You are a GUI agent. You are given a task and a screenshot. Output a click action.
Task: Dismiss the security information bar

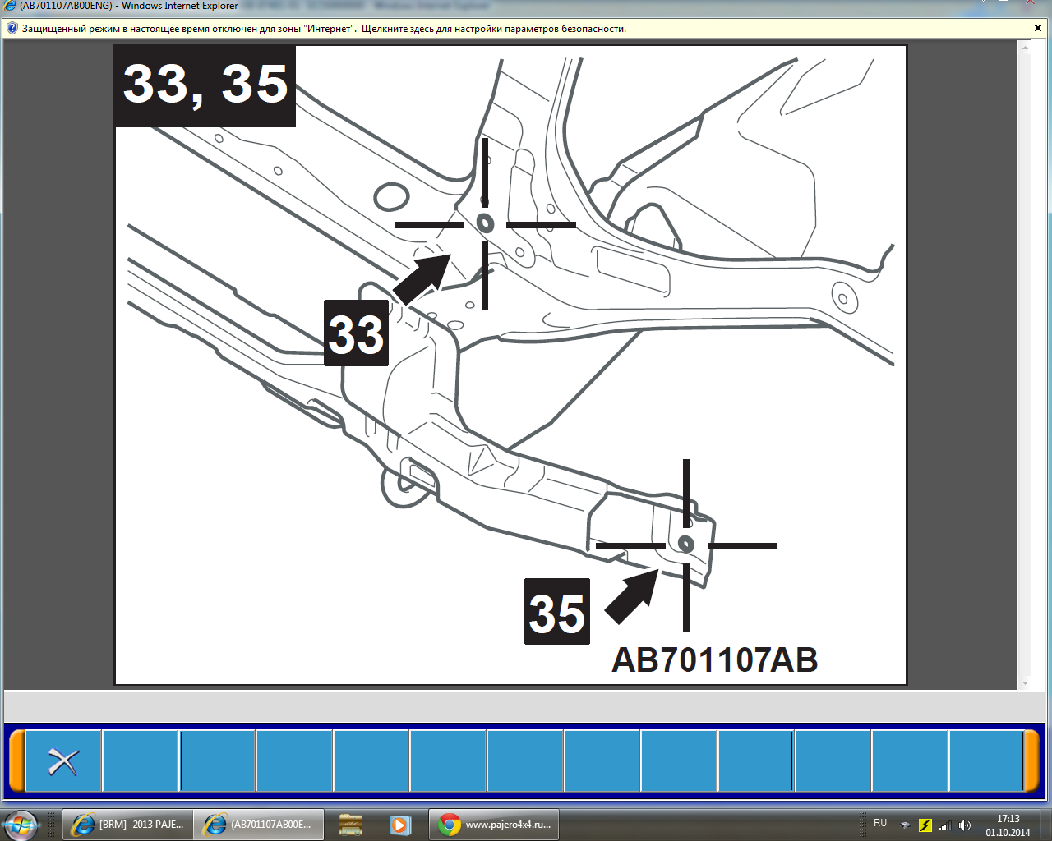[1038, 29]
